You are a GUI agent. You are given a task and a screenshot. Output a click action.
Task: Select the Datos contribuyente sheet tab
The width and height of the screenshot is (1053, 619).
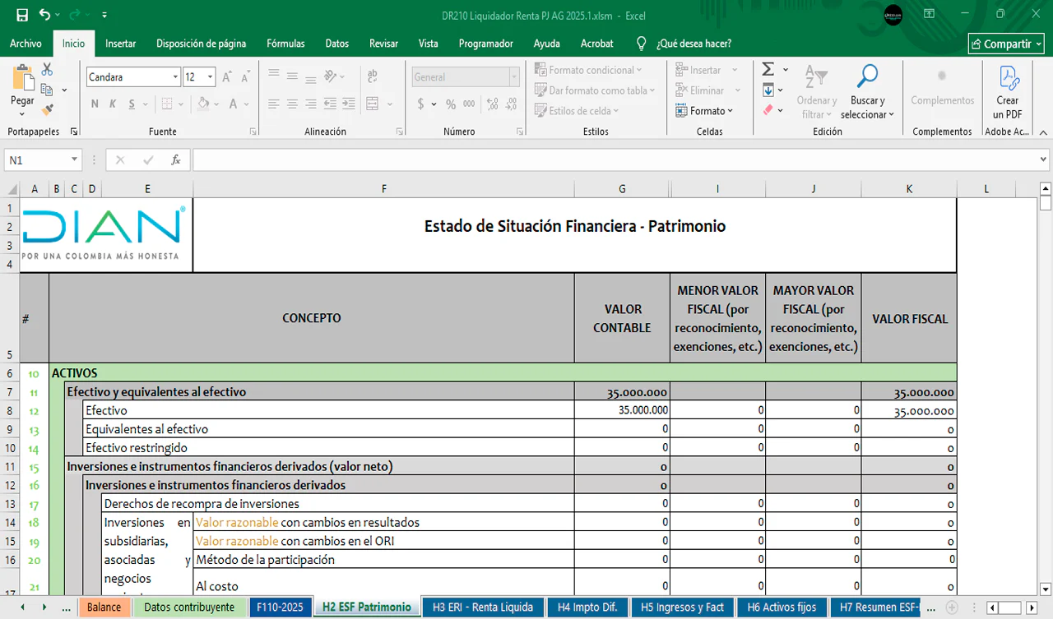pos(189,607)
